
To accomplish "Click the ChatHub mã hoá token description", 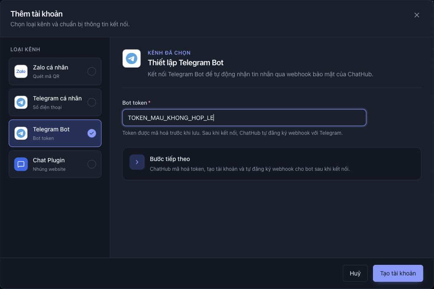I will tap(250, 169).
